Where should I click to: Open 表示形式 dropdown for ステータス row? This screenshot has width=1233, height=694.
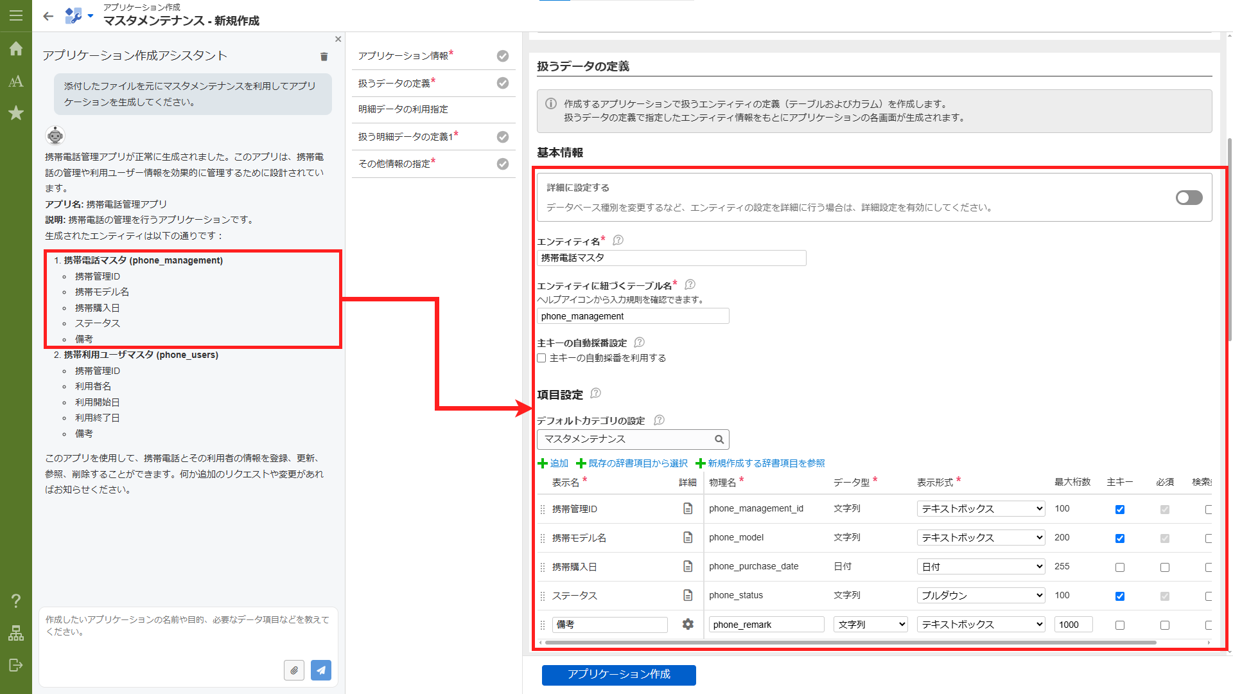[980, 595]
